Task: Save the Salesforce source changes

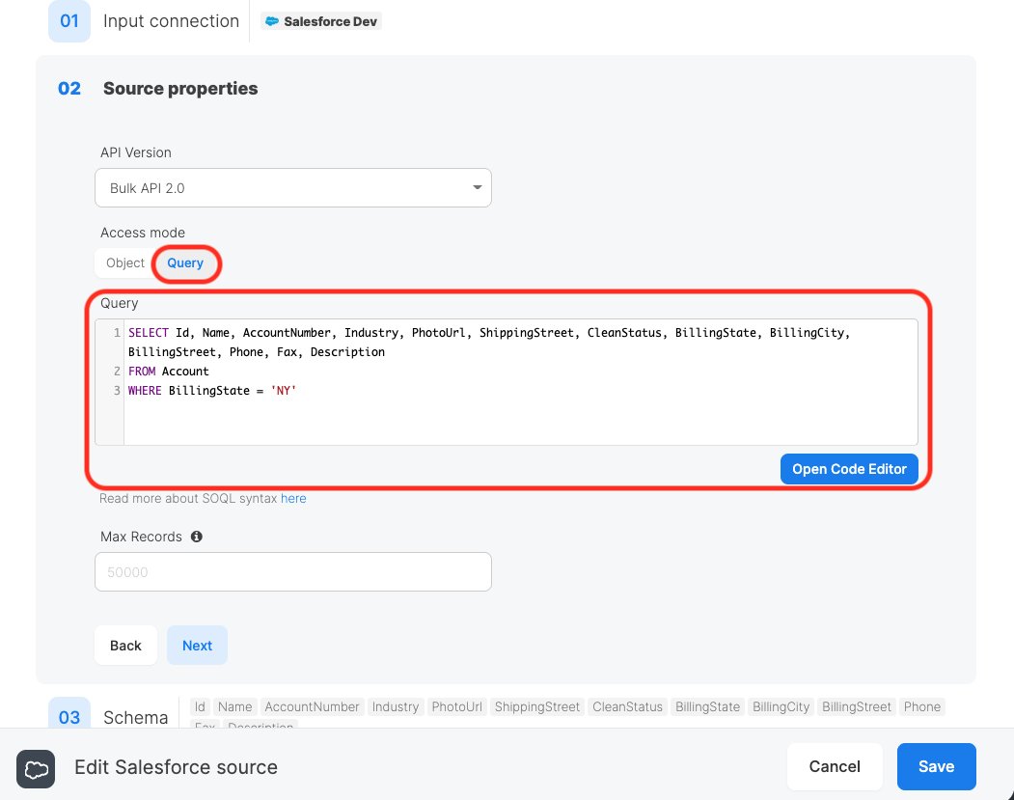Action: [x=936, y=766]
